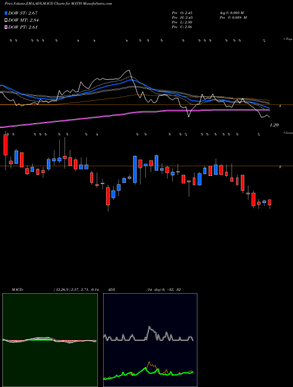293x387 pixels.
Task: Click the 'Pre O: 2.45' value
Action: point(182,13)
